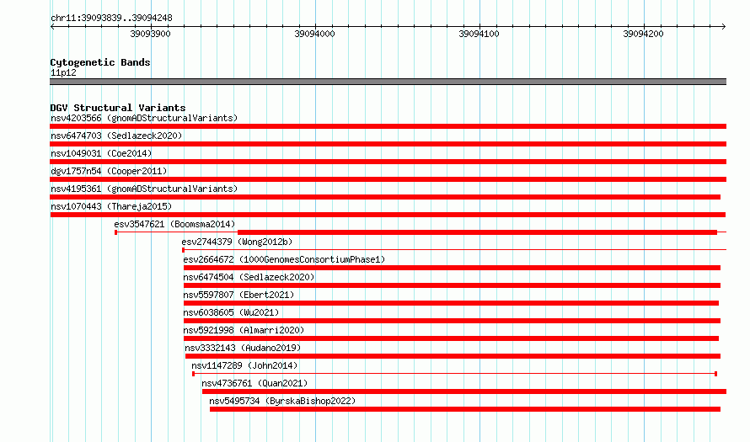
Task: Open variant nsv1070443 (Thareja2015)
Action: tap(111, 206)
